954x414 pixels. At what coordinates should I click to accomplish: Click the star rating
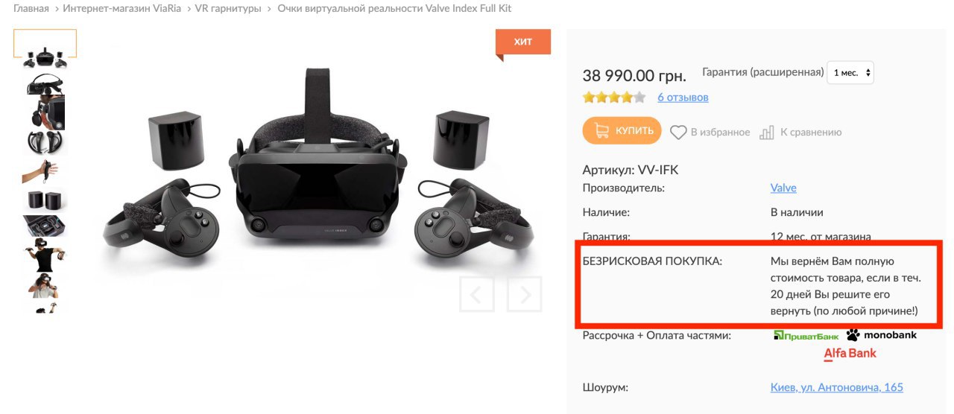coord(613,98)
